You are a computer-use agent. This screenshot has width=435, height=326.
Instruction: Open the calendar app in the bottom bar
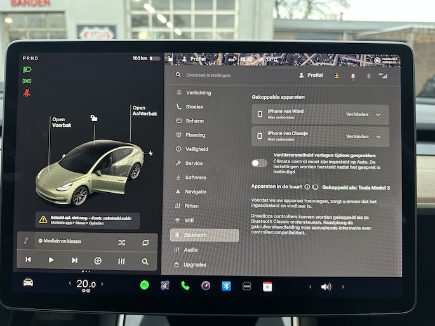[x=267, y=286]
